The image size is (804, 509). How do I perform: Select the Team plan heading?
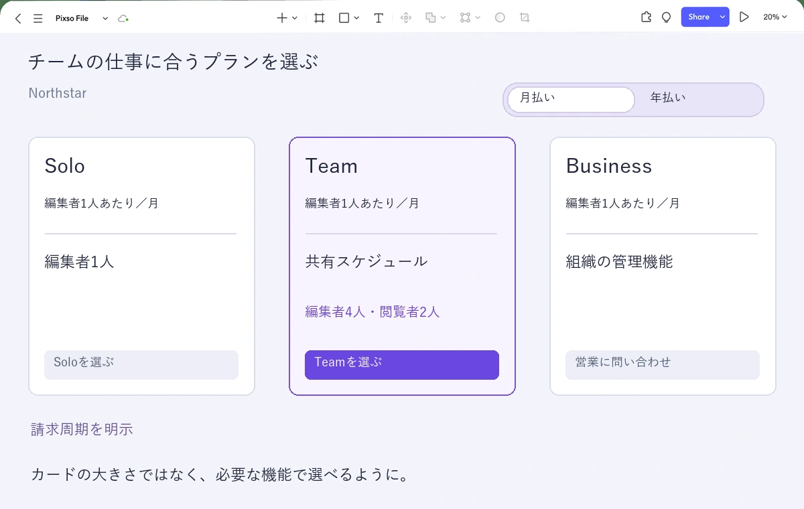point(332,166)
